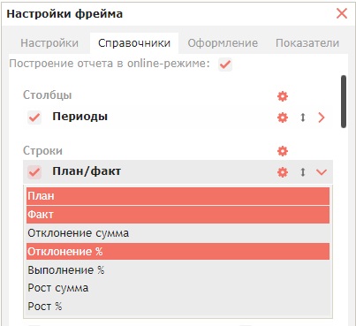Click the vertical scrollbar thumb
The image size is (356, 326).
tap(344, 102)
